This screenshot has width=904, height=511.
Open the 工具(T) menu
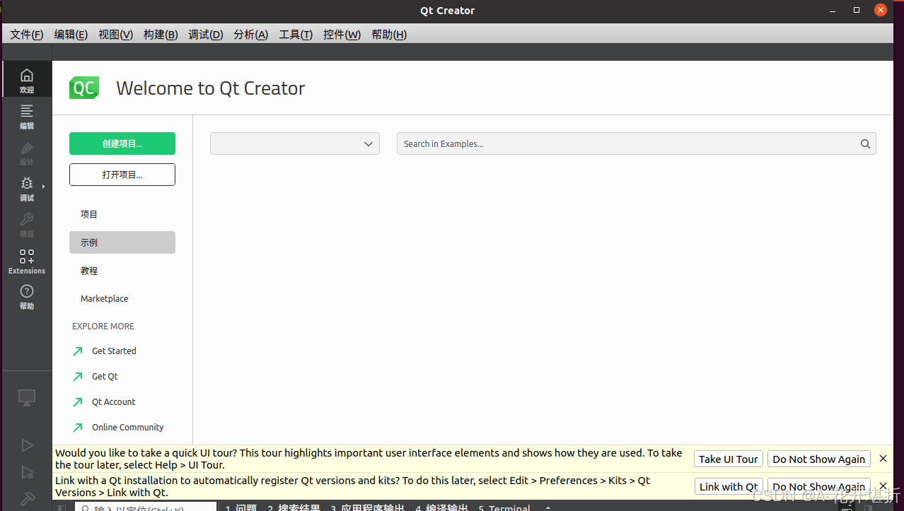(x=296, y=35)
